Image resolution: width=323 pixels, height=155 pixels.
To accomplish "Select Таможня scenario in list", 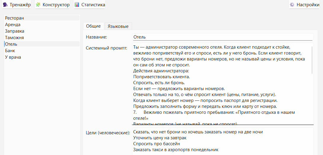I will click(x=15, y=38).
